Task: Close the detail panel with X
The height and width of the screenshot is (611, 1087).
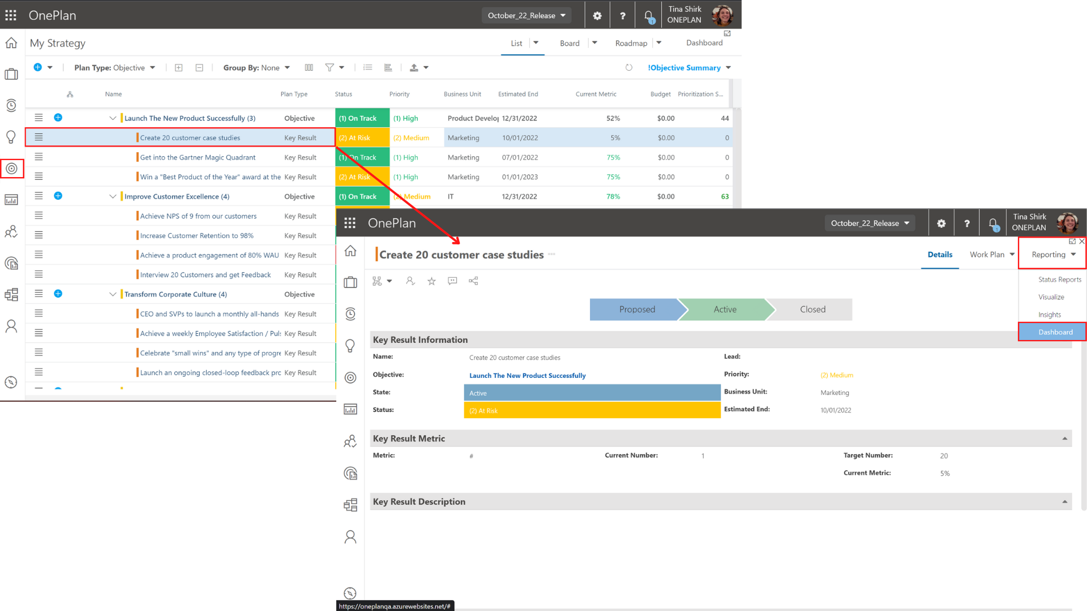Action: tap(1082, 242)
